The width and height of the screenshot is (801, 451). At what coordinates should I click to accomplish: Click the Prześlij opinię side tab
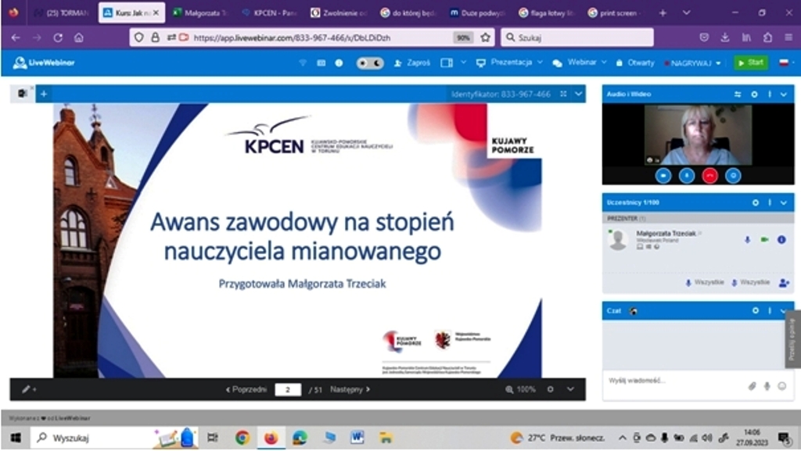[792, 338]
